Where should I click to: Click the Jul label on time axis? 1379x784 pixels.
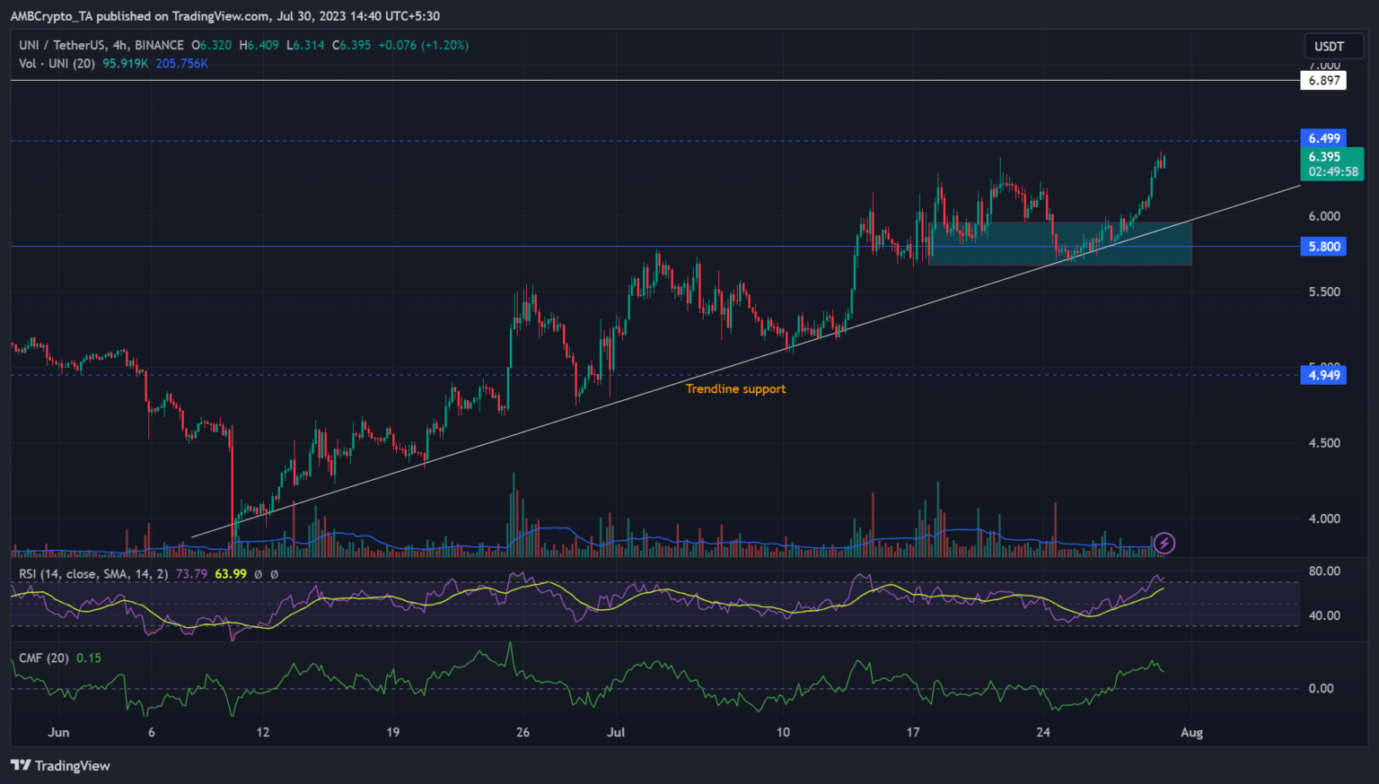point(616,732)
